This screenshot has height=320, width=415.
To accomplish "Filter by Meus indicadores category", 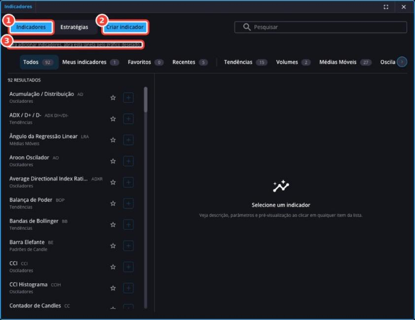I will pyautogui.click(x=91, y=62).
